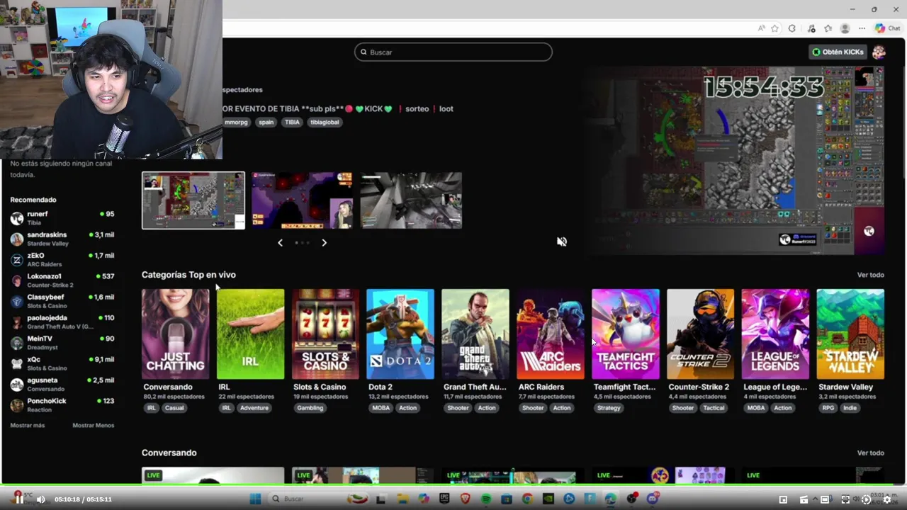Open Edge settings and more menu
907x510 pixels.
coord(862,28)
